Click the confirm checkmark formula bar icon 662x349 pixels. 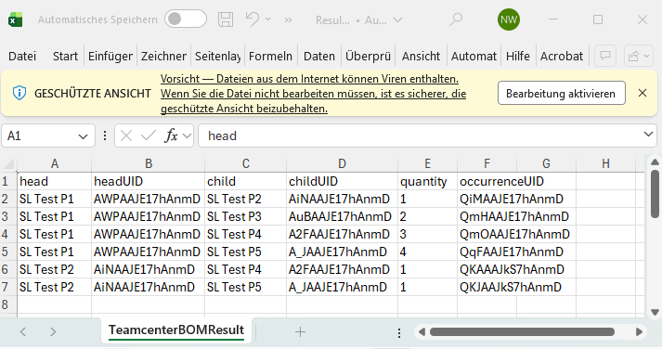149,136
